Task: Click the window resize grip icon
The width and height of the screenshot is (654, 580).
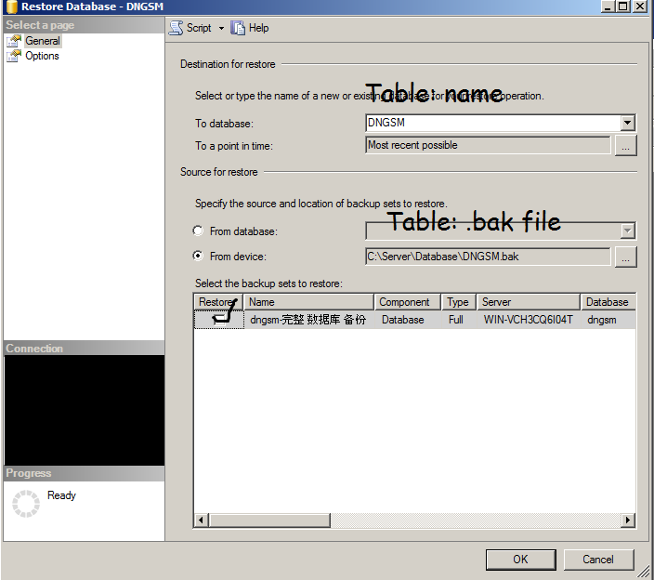Action: [x=645, y=571]
